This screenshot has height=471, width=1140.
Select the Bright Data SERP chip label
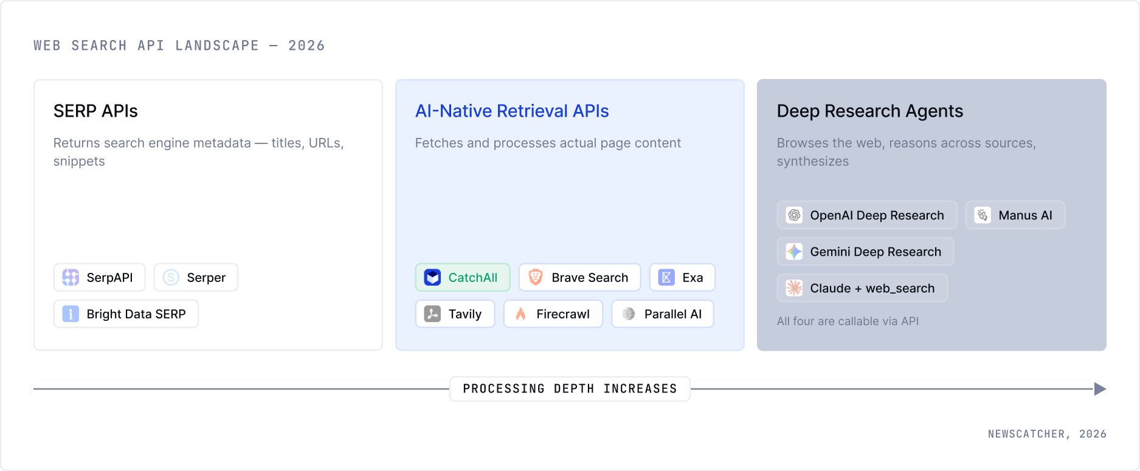coord(136,314)
